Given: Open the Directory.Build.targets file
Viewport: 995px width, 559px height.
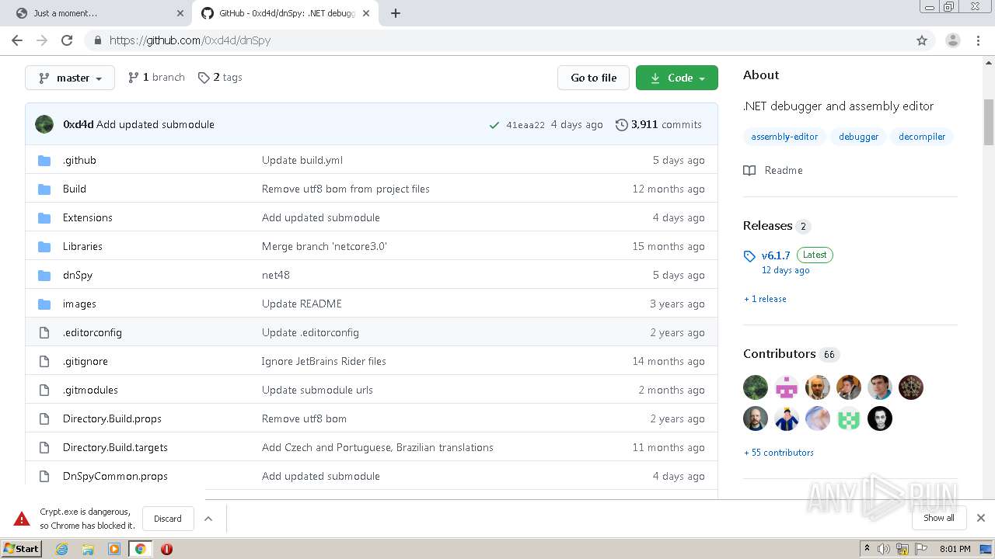Looking at the screenshot, I should click(115, 447).
